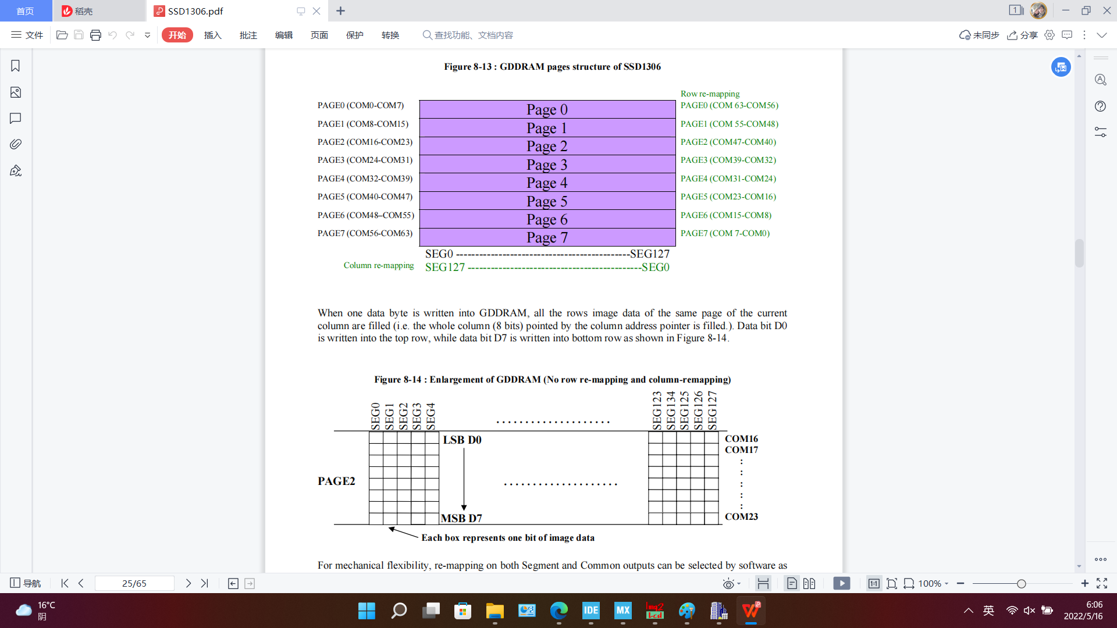The height and width of the screenshot is (628, 1117).
Task: Click the zoom slider handle
Action: [x=1021, y=583]
